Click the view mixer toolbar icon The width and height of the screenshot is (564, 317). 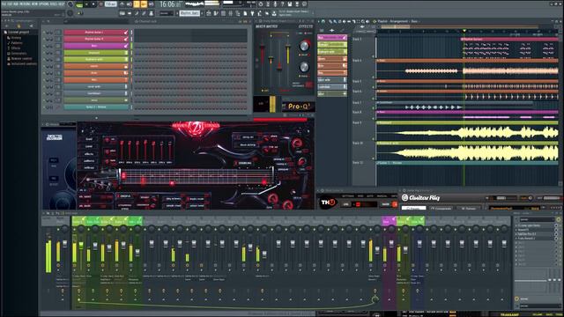(230, 13)
